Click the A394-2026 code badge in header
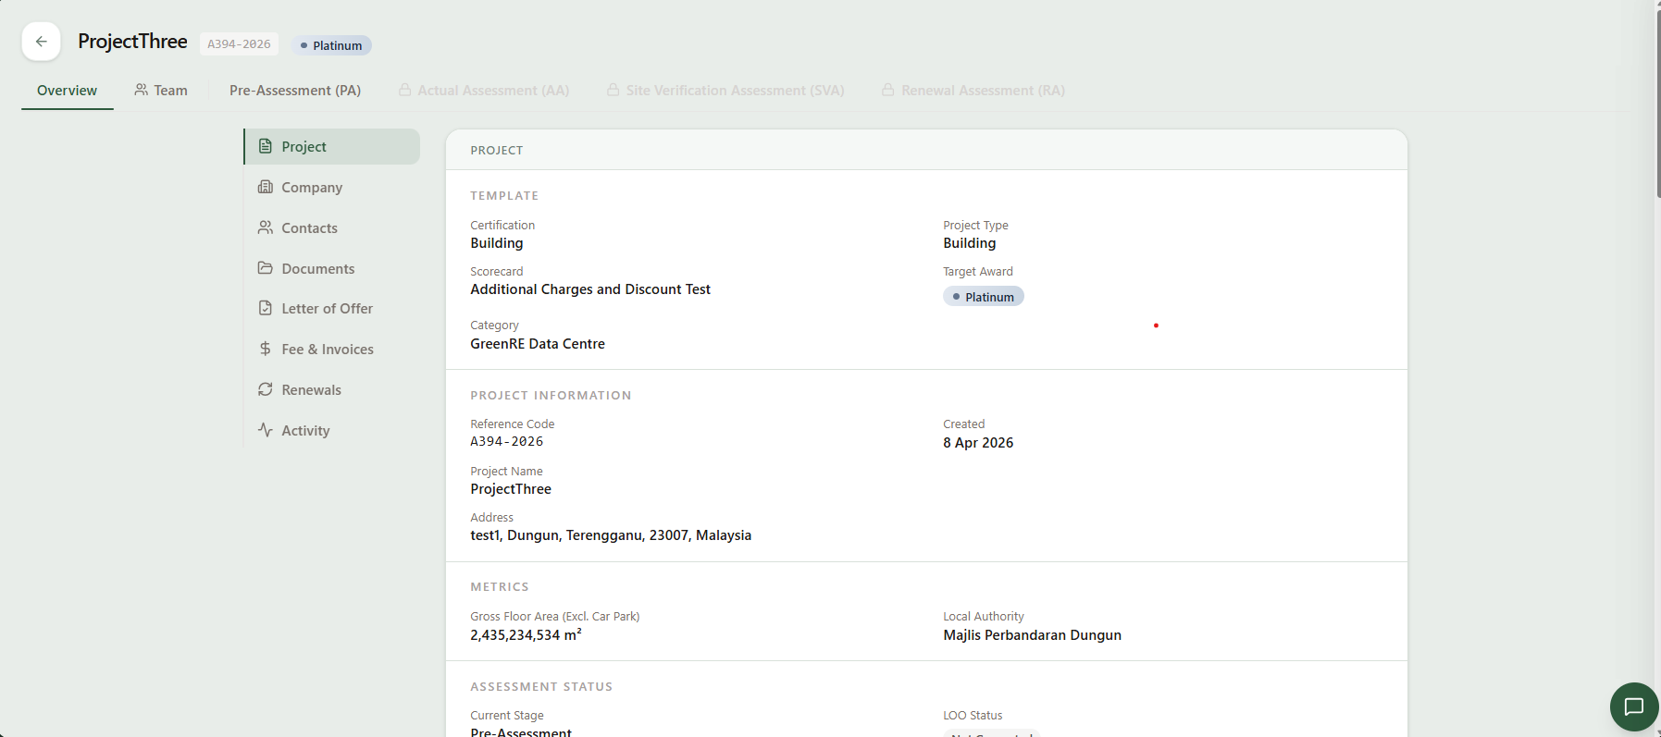 239,44
